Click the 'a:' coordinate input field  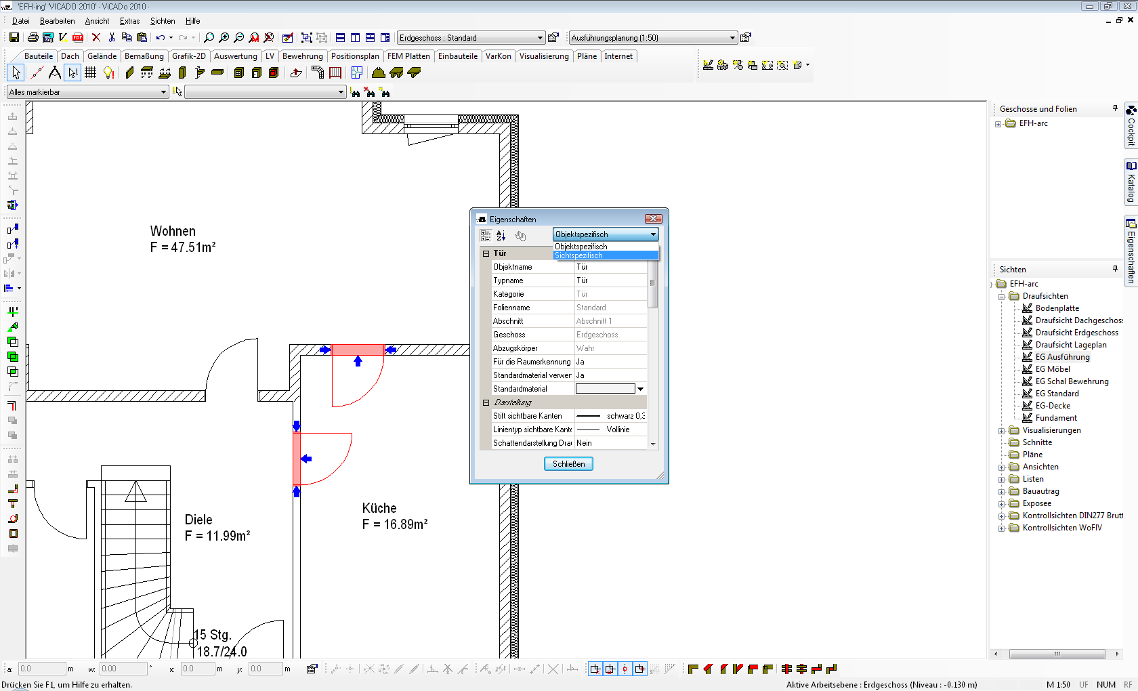42,669
